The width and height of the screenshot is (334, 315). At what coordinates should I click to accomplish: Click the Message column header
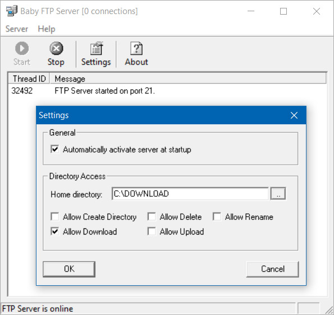(188, 79)
